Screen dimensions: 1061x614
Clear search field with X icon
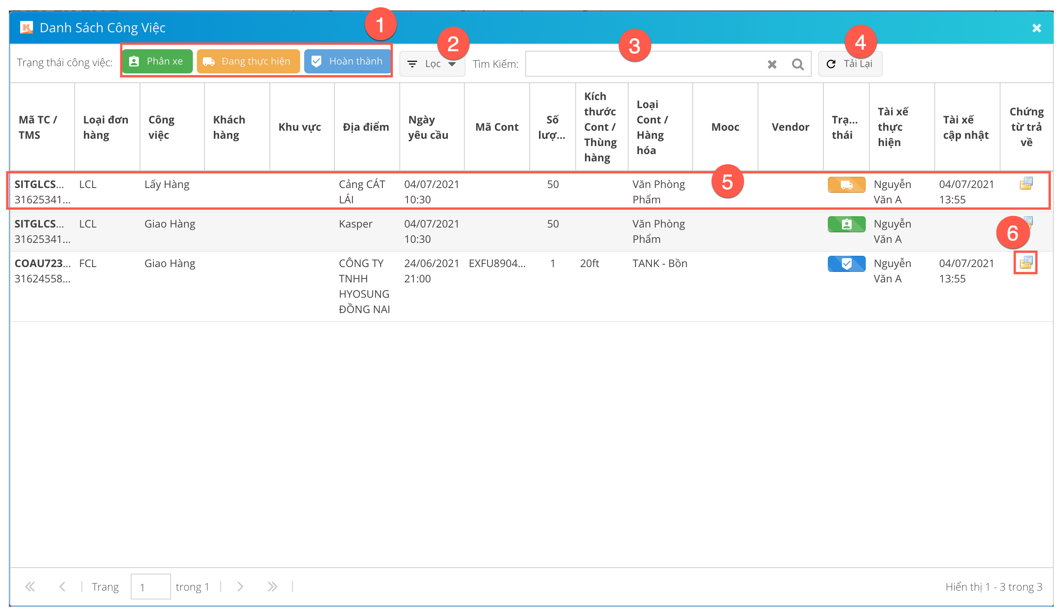[772, 64]
